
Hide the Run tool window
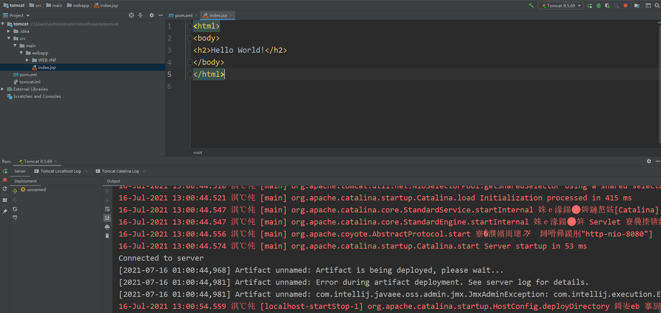(x=658, y=161)
